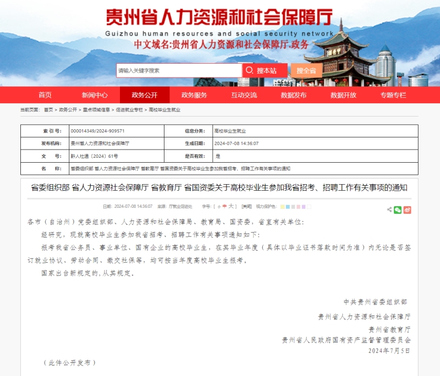The image size is (440, 376).
Task: Expand the 数据发布 navigation menu
Action: point(294,95)
